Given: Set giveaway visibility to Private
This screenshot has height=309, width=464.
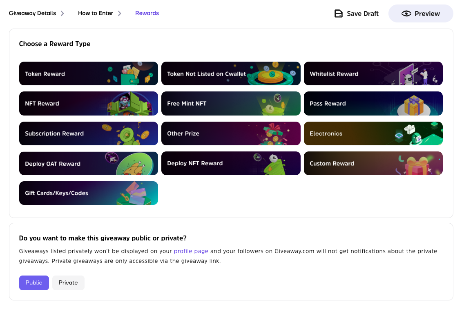Looking at the screenshot, I should (68, 283).
